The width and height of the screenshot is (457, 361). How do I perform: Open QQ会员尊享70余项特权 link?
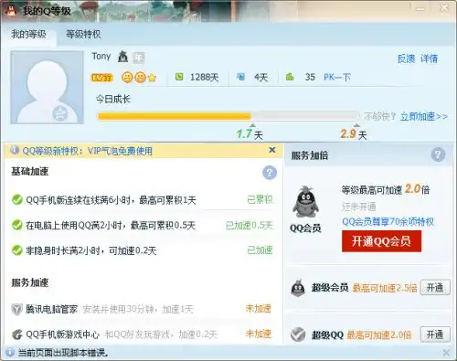point(388,221)
